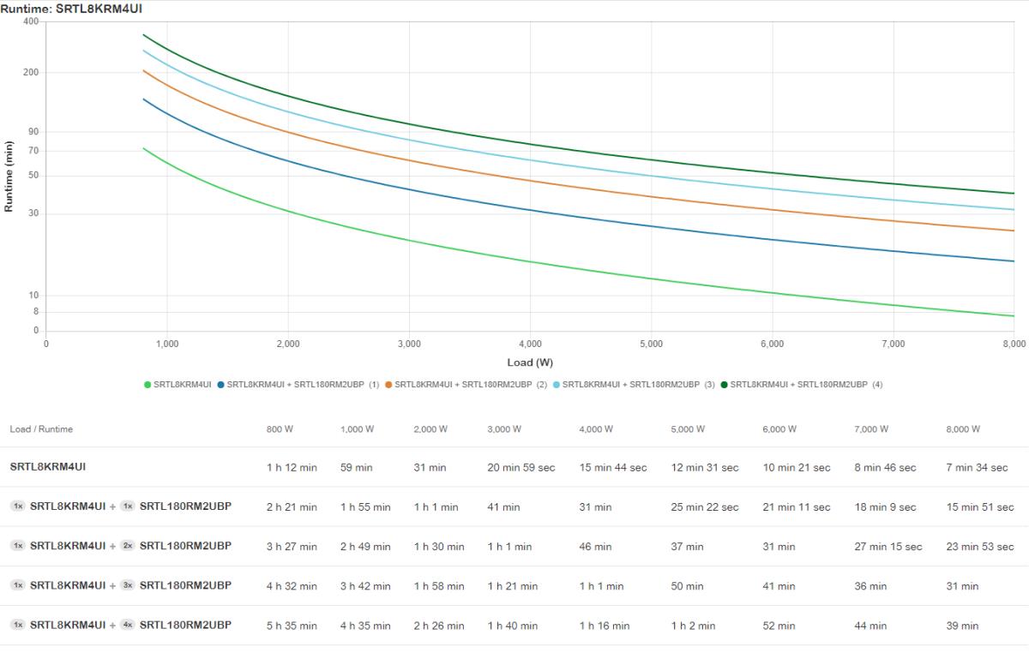
Task: Click the '23 min 53 sec' cell
Action: pyautogui.click(x=980, y=547)
